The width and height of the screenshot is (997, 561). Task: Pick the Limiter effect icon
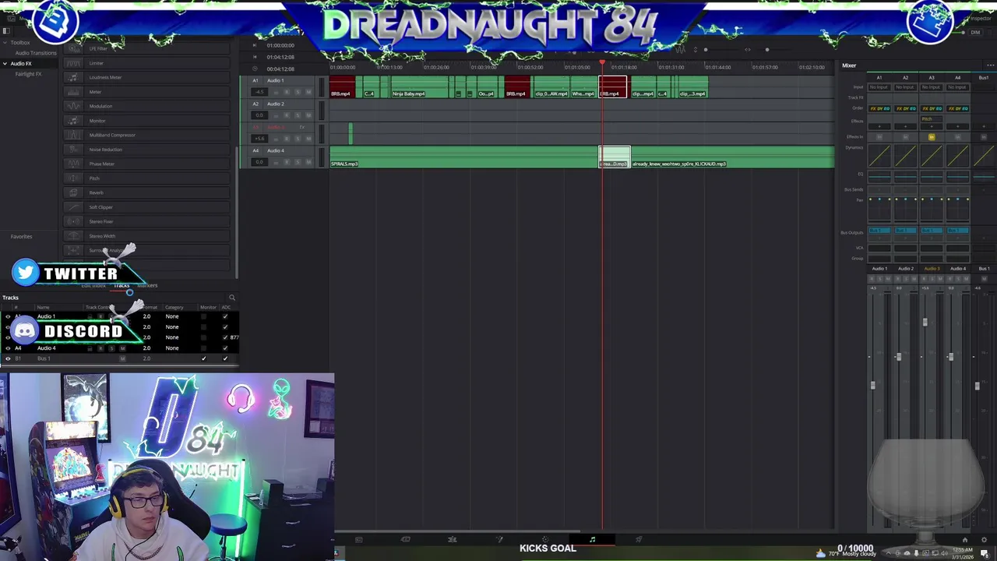point(73,63)
